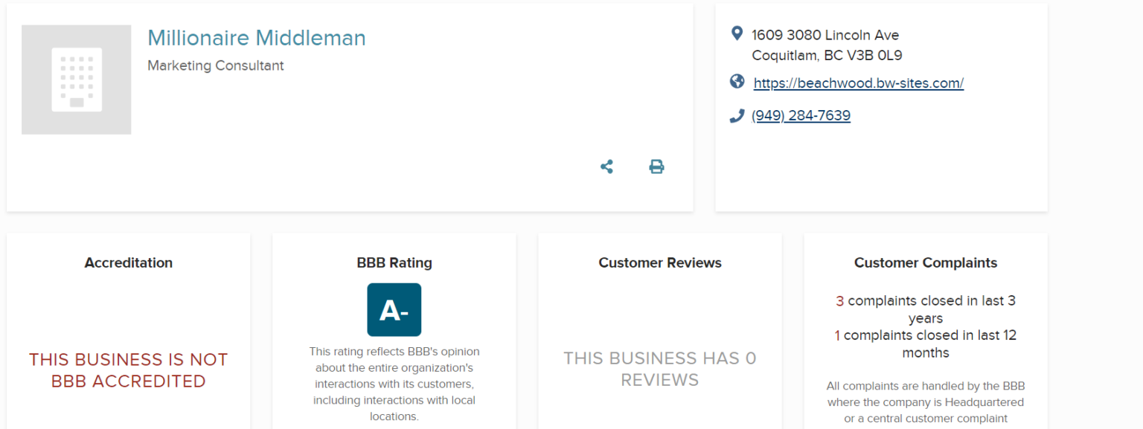
Task: Click the globe website icon
Action: [x=737, y=82]
